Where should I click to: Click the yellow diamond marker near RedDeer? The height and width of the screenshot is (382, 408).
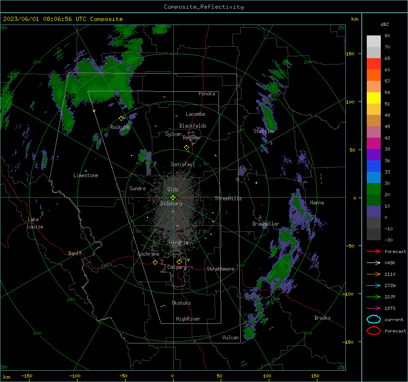coord(186,148)
